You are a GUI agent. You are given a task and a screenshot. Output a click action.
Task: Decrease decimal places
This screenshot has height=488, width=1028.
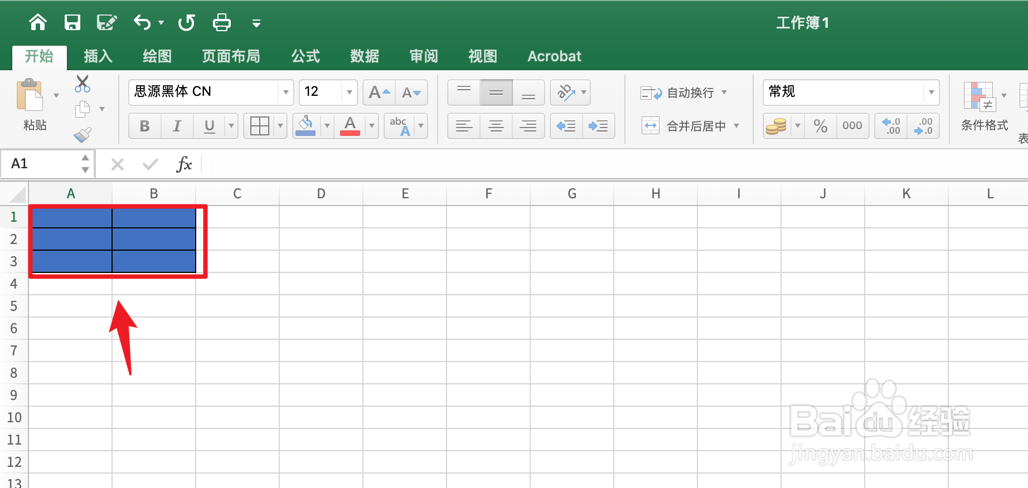tap(923, 126)
